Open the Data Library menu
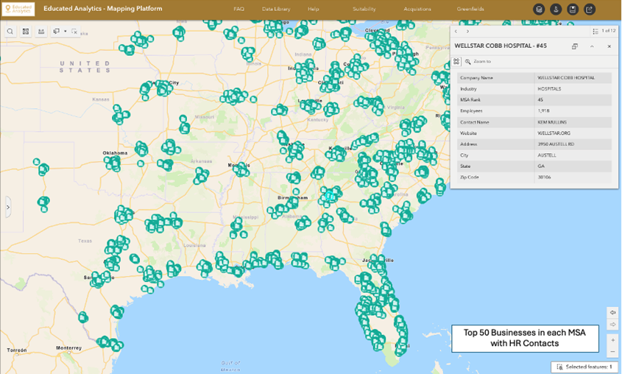 (276, 10)
